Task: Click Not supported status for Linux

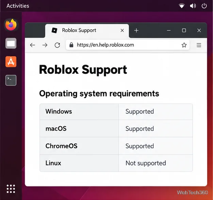Action: tap(146, 163)
